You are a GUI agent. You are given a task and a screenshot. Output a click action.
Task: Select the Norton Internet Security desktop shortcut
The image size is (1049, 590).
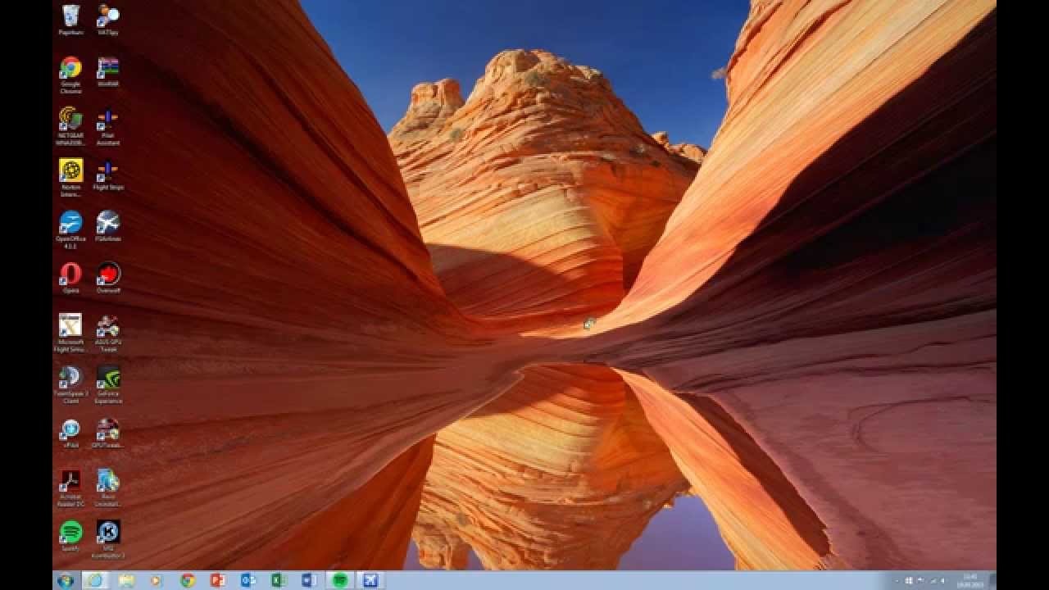(x=70, y=178)
